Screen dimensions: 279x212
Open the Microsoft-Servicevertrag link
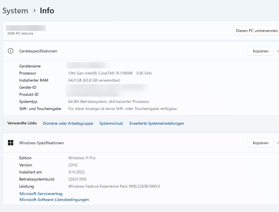pyautogui.click(x=41, y=194)
